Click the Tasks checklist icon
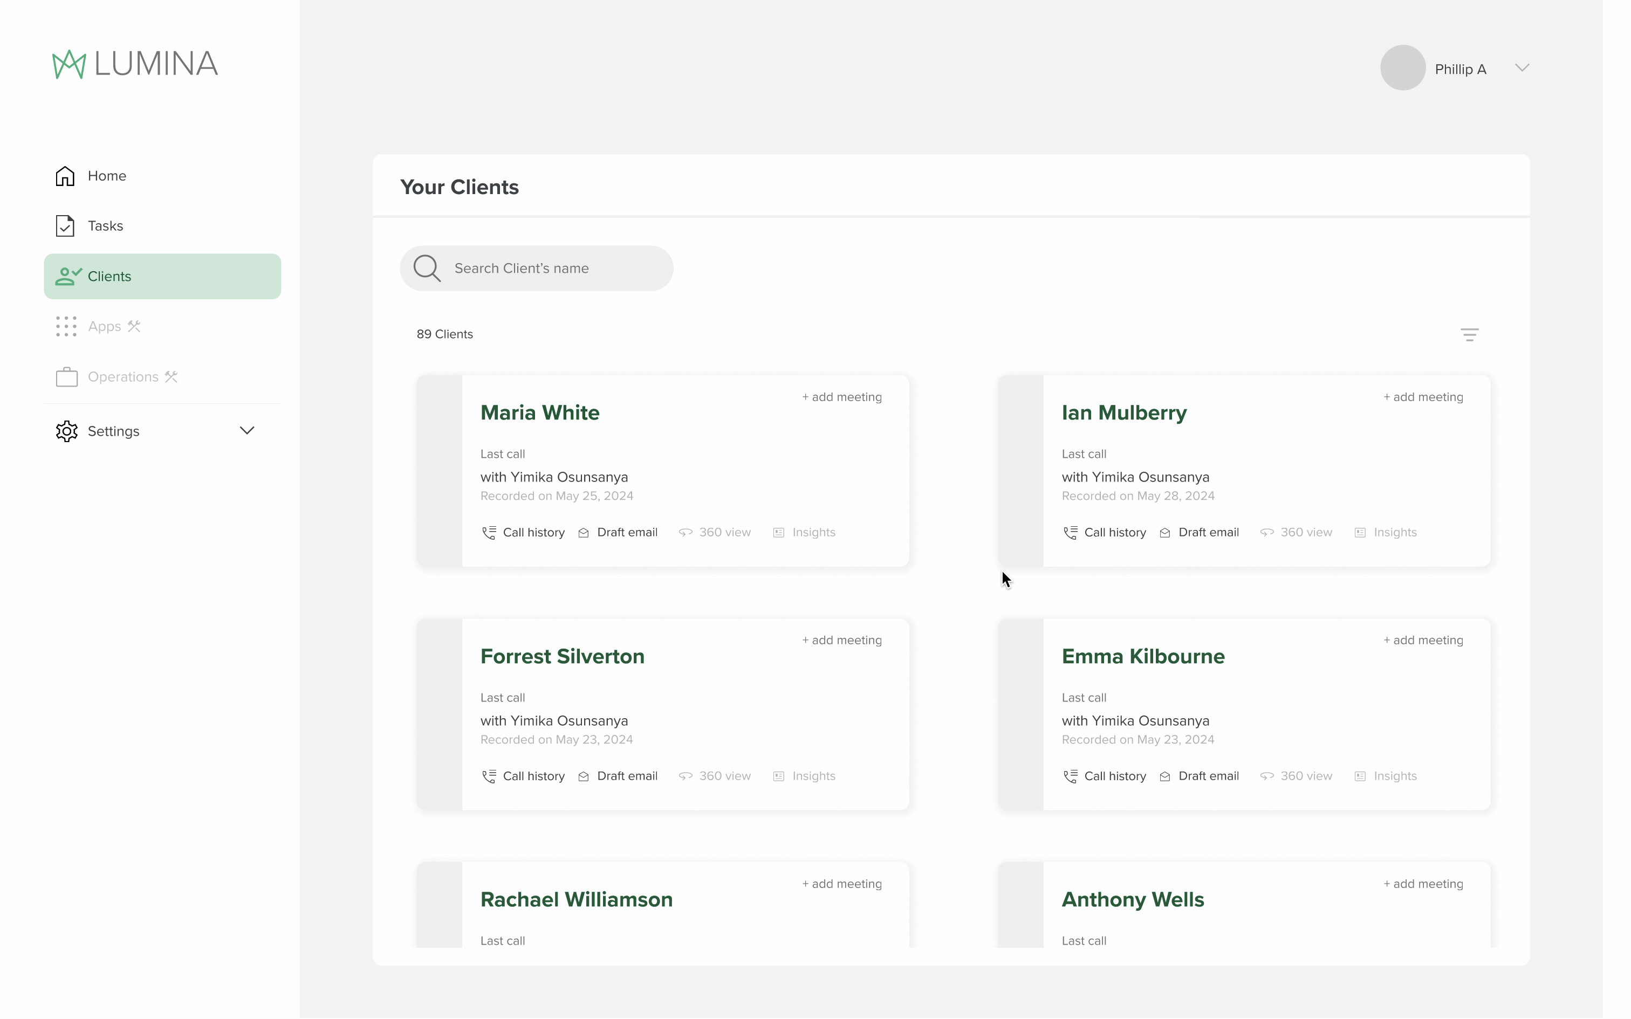Screen dimensions: 1631x1019 [65, 226]
